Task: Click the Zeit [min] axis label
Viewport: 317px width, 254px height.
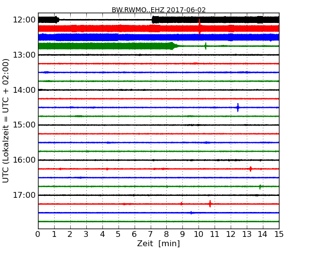Action: 158,243
